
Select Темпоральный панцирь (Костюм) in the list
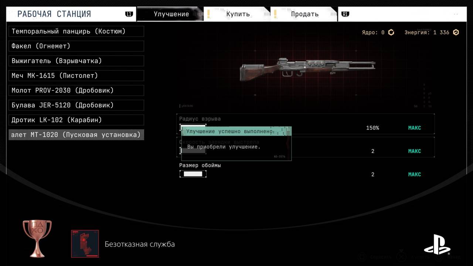tap(76, 31)
